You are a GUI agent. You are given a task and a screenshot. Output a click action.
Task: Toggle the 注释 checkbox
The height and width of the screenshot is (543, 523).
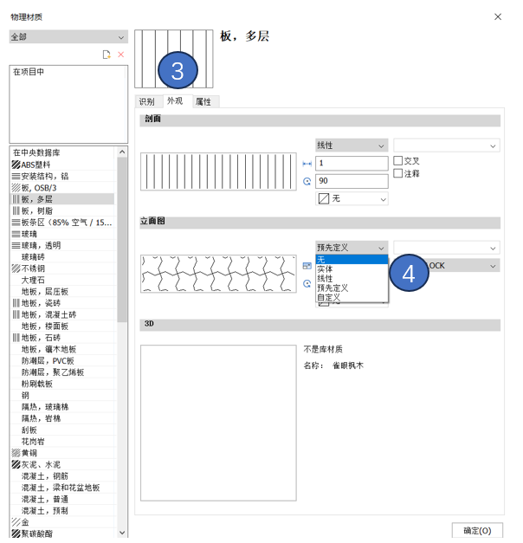pos(398,173)
